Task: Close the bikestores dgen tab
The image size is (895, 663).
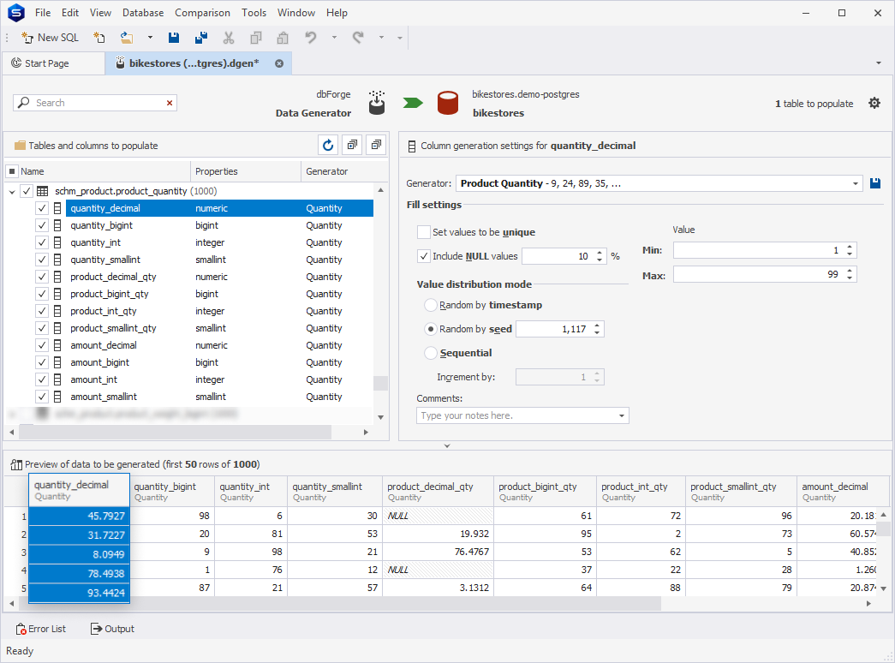Action: click(279, 63)
